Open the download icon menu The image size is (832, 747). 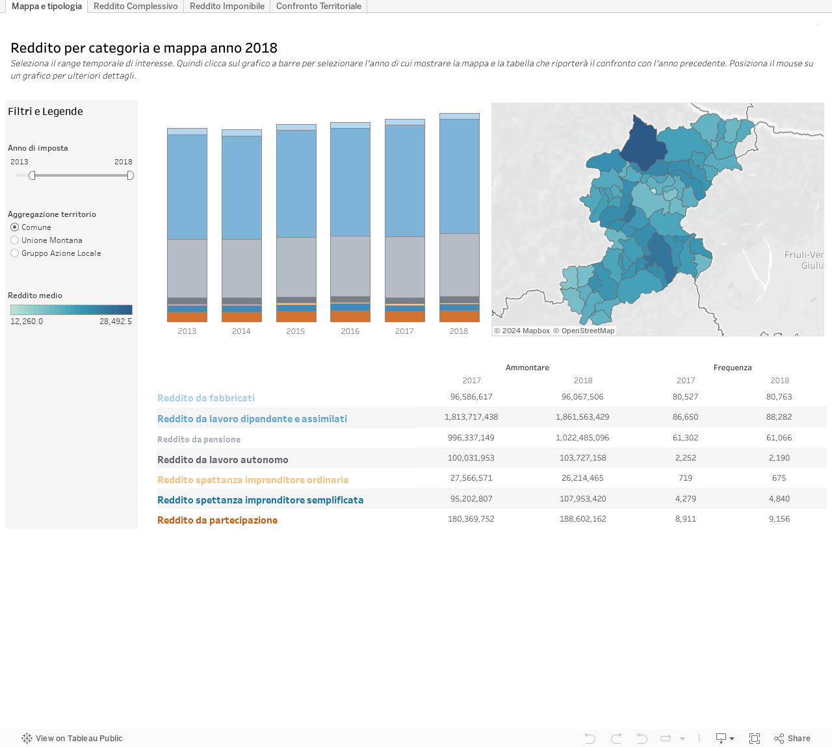[721, 739]
